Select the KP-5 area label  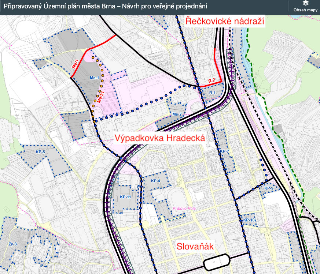40,152
